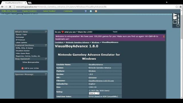Image resolution: width=183 pixels, height=103 pixels.
Task: Click the scrollbar up arrow
Action: (x=182, y=10)
